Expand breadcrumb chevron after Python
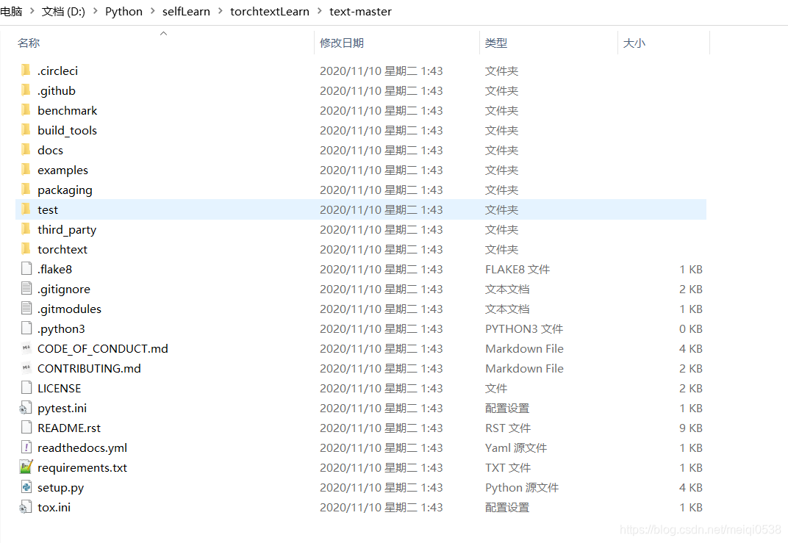This screenshot has width=788, height=543. tap(152, 10)
